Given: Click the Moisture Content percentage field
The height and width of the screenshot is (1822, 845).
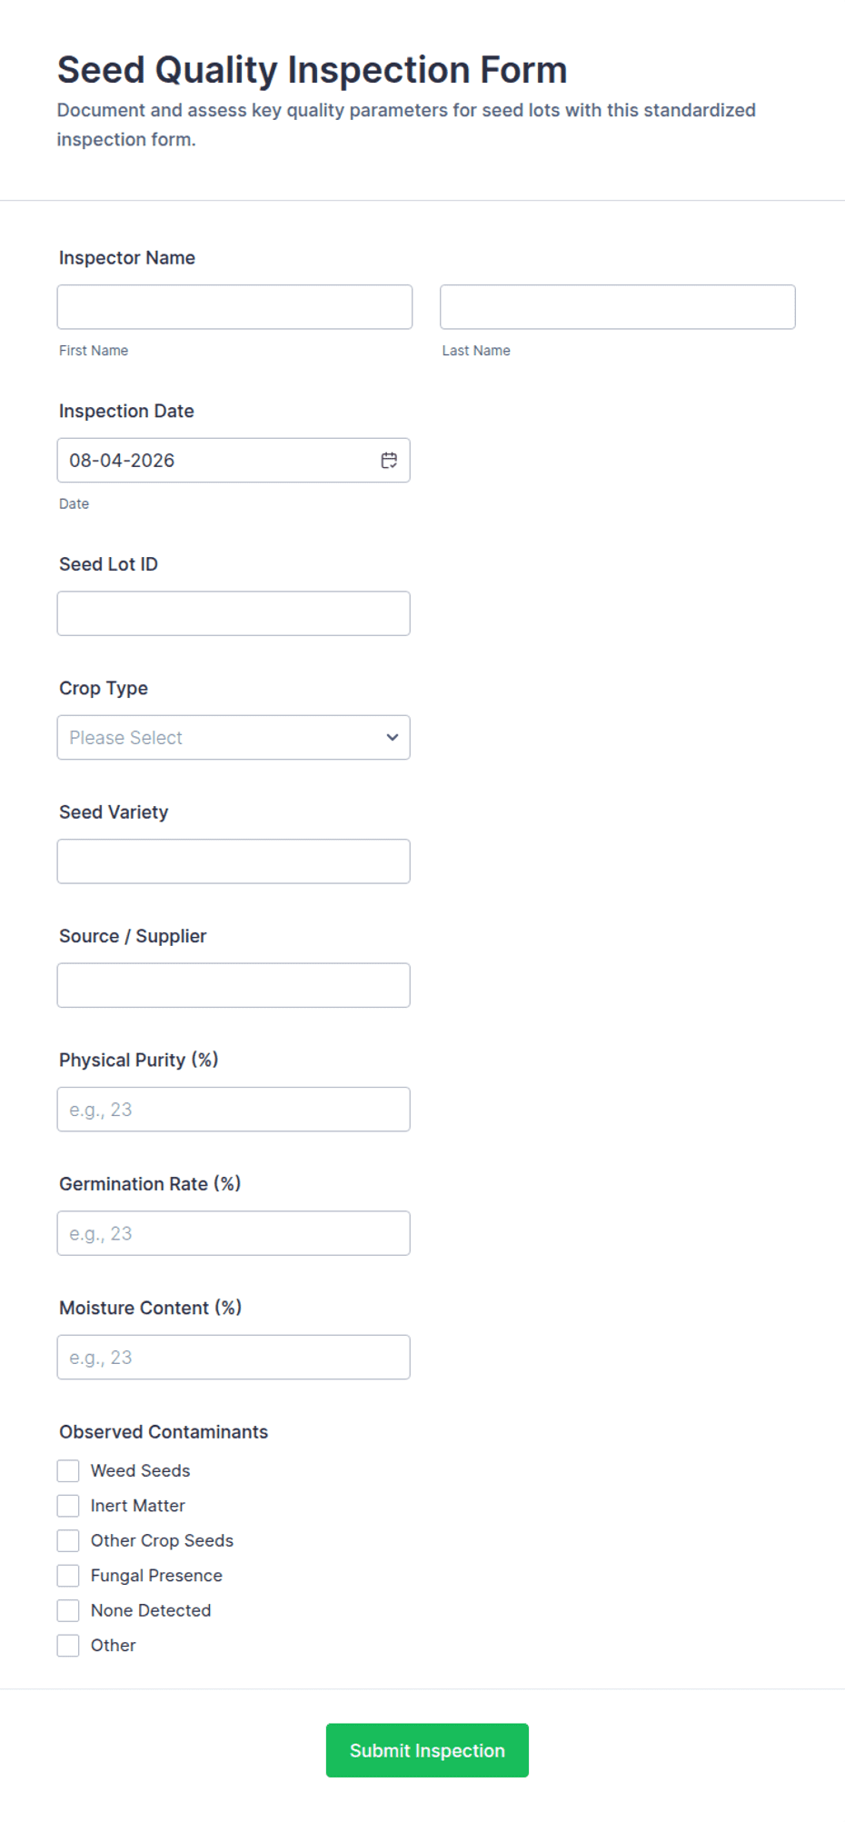Looking at the screenshot, I should [x=234, y=1358].
